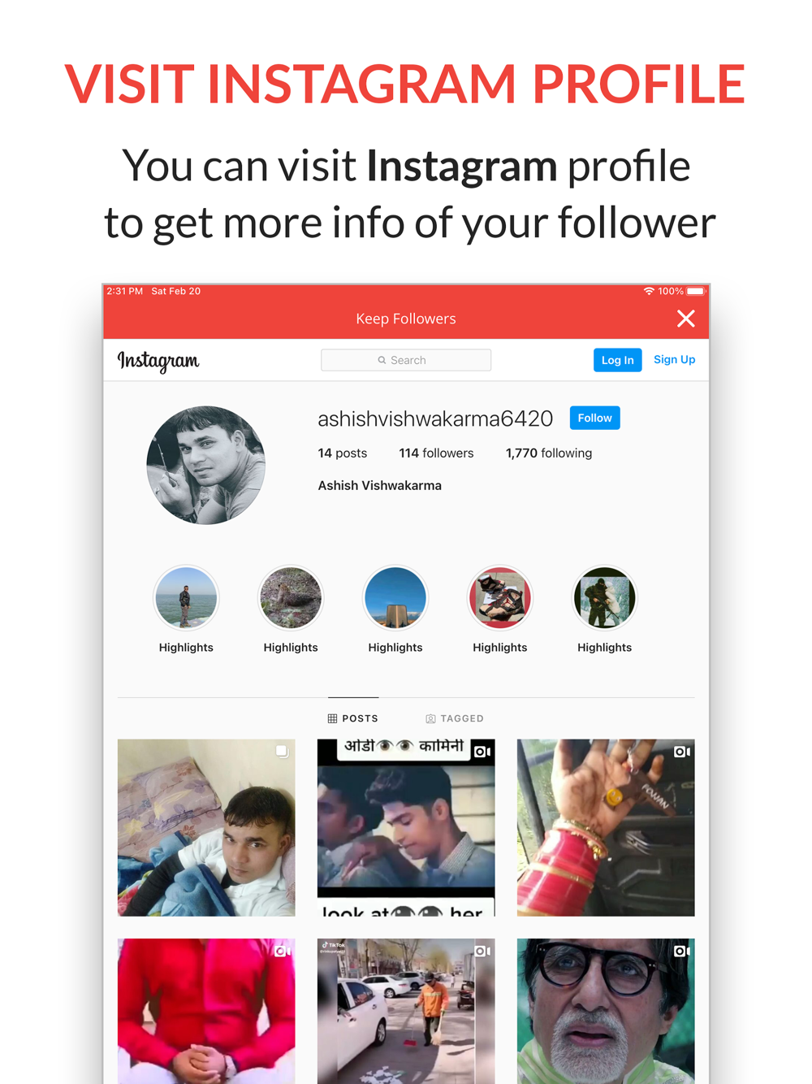Open the Sign Up link

(674, 359)
